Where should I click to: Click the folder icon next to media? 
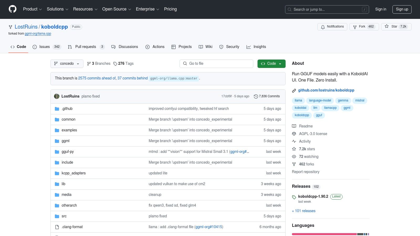tap(57, 195)
